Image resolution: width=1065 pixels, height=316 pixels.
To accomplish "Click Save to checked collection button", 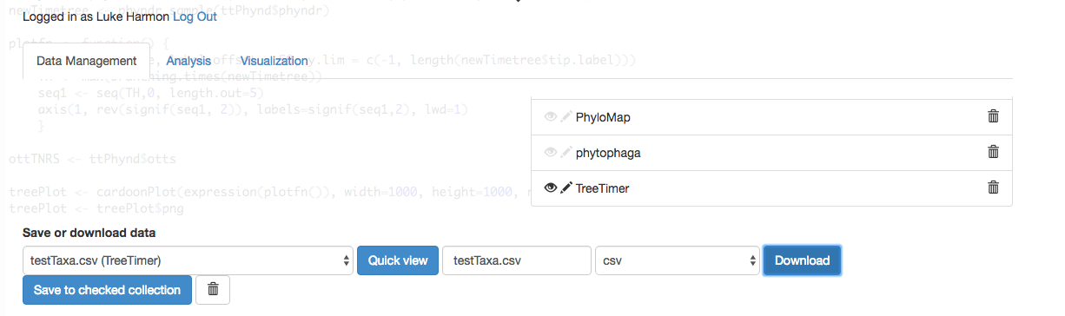I will click(x=108, y=290).
